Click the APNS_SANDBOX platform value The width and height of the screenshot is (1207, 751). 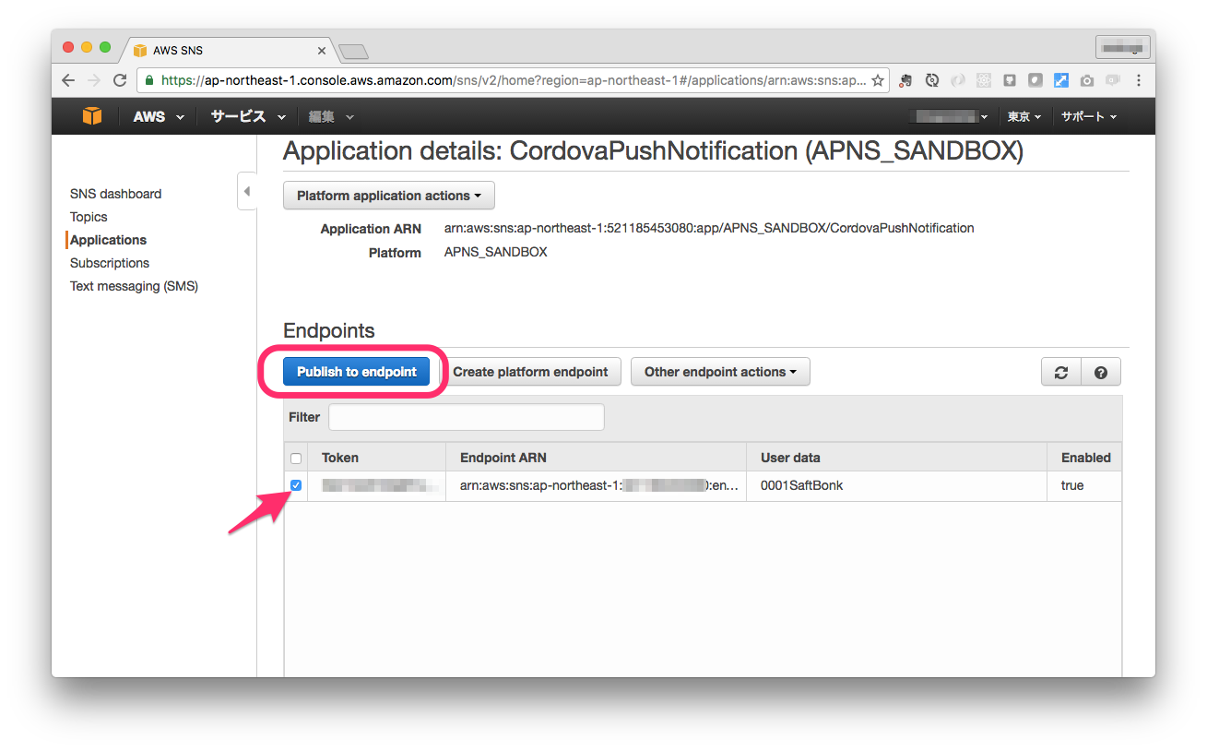(x=495, y=252)
